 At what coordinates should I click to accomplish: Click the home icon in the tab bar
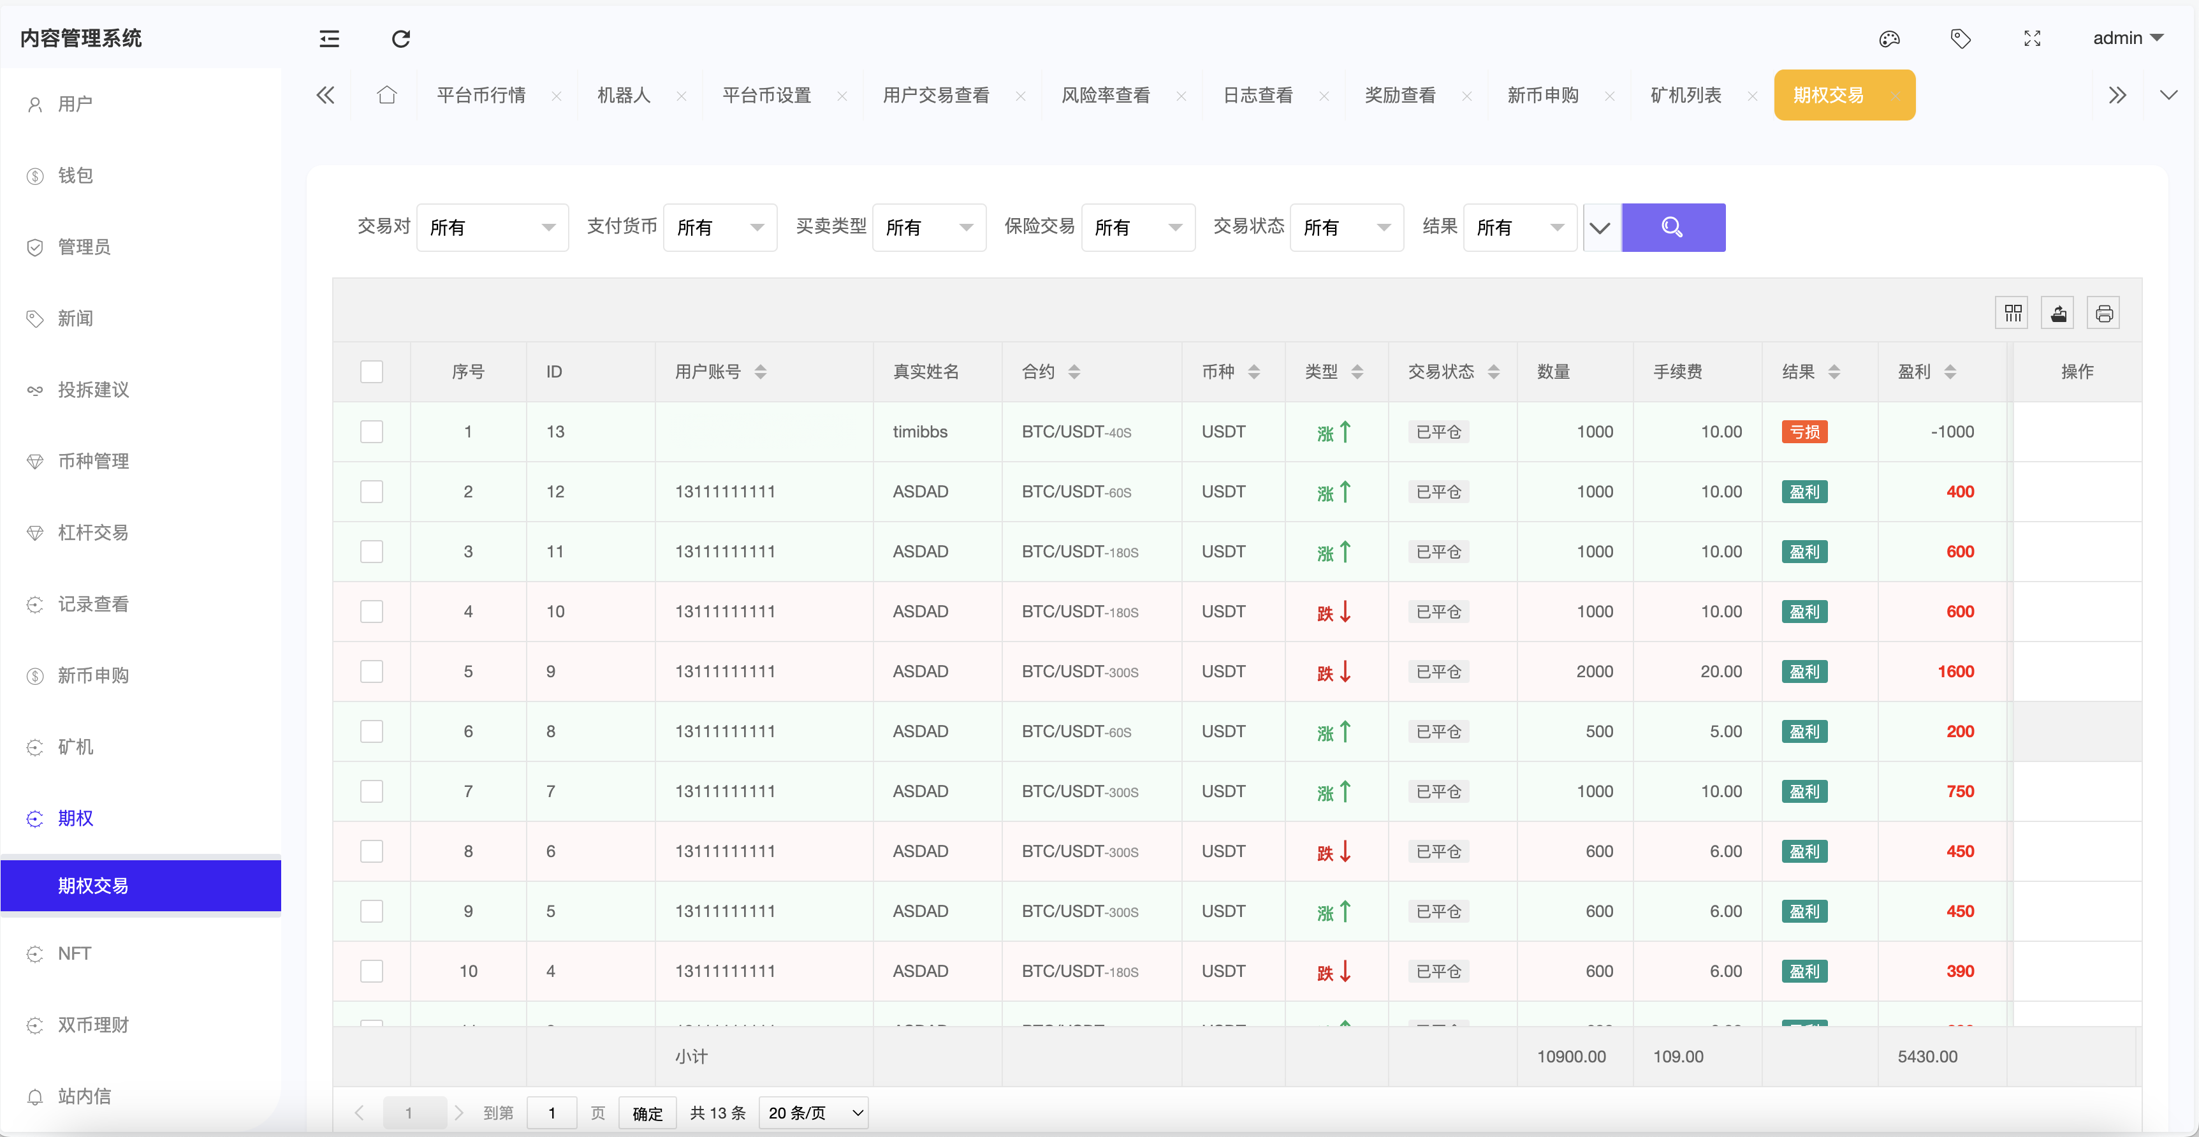click(x=387, y=95)
